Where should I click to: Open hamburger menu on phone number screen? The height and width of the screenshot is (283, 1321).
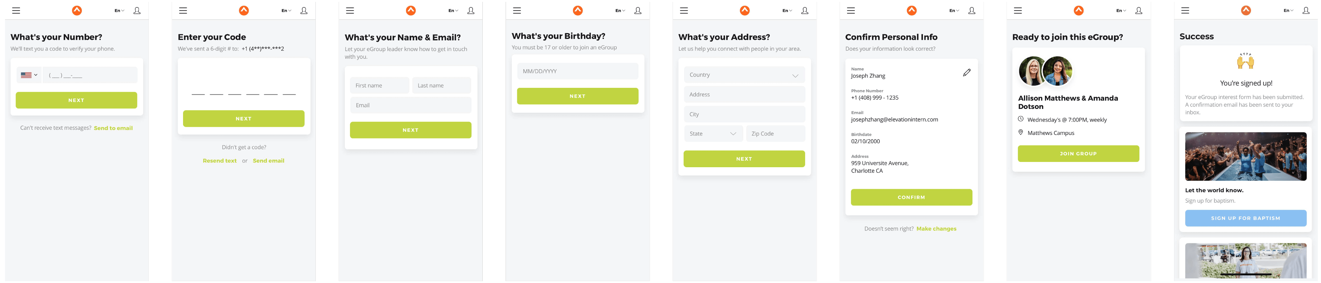(x=16, y=10)
